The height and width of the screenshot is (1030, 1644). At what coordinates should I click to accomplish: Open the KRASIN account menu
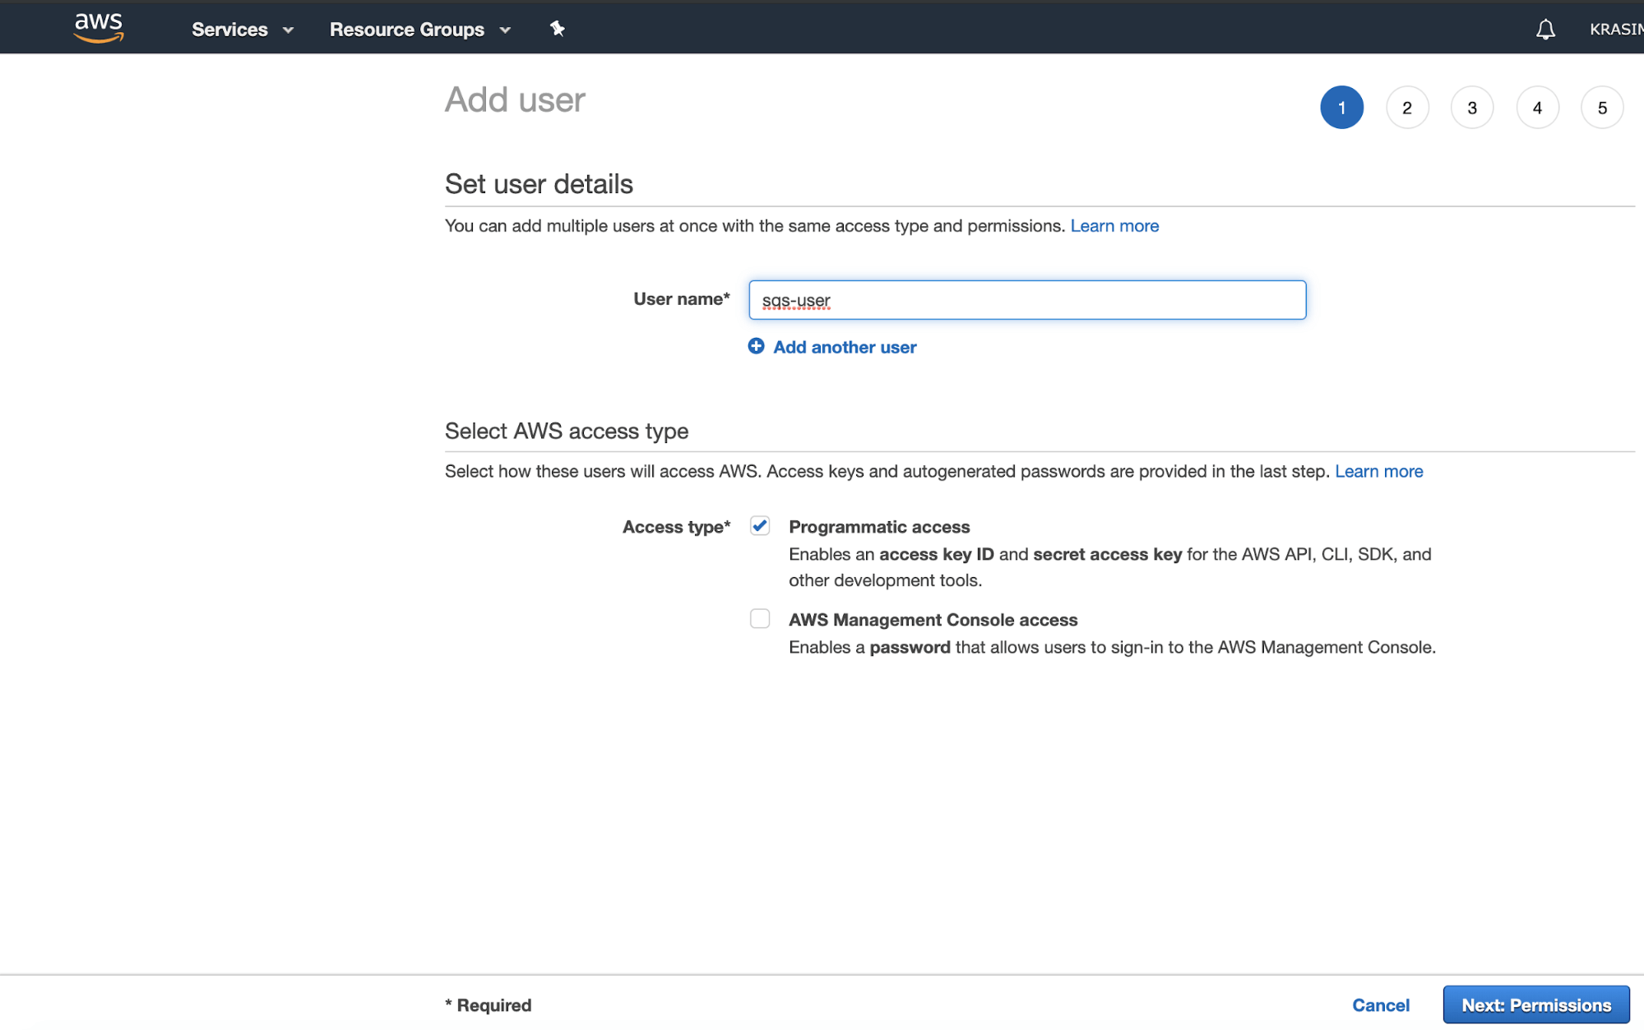tap(1615, 30)
